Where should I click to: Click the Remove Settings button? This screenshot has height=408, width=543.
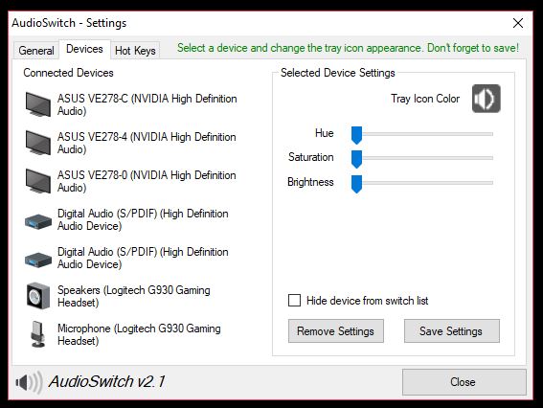coord(335,331)
